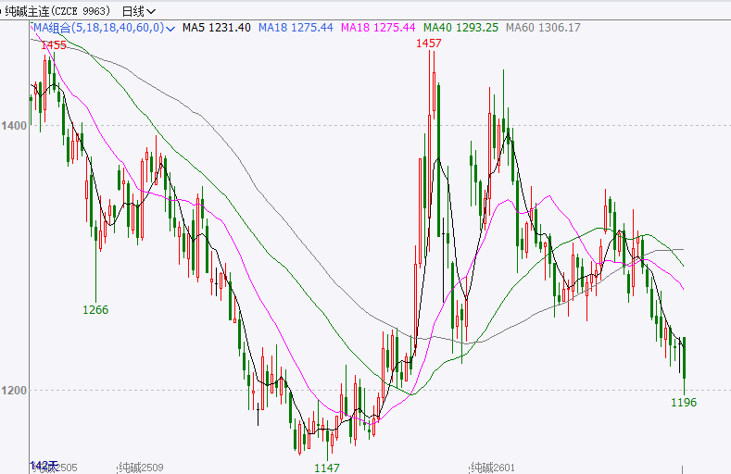
Task: Click the 1147 lowest price marker
Action: [x=327, y=468]
